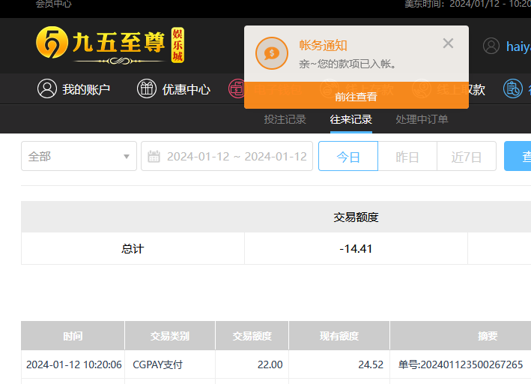Switch to 处理中订单 tab

click(x=422, y=119)
